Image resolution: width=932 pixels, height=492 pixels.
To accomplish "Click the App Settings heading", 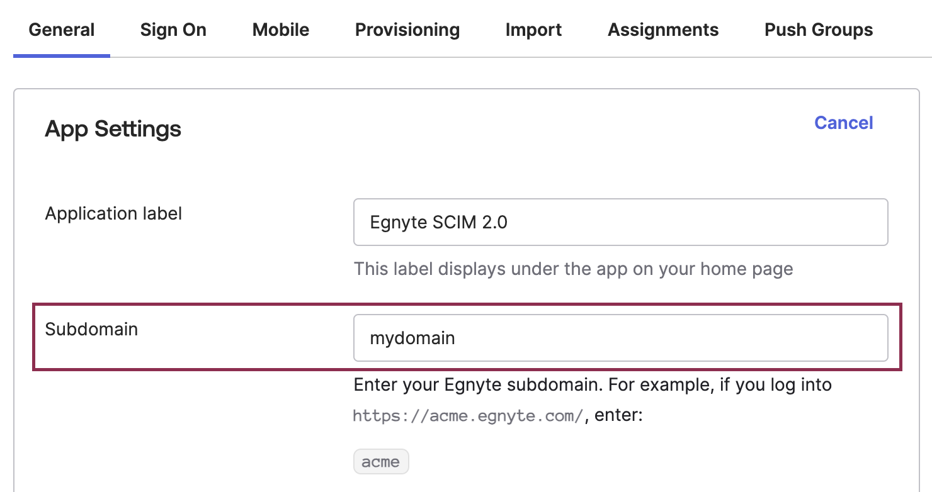I will tap(113, 128).
